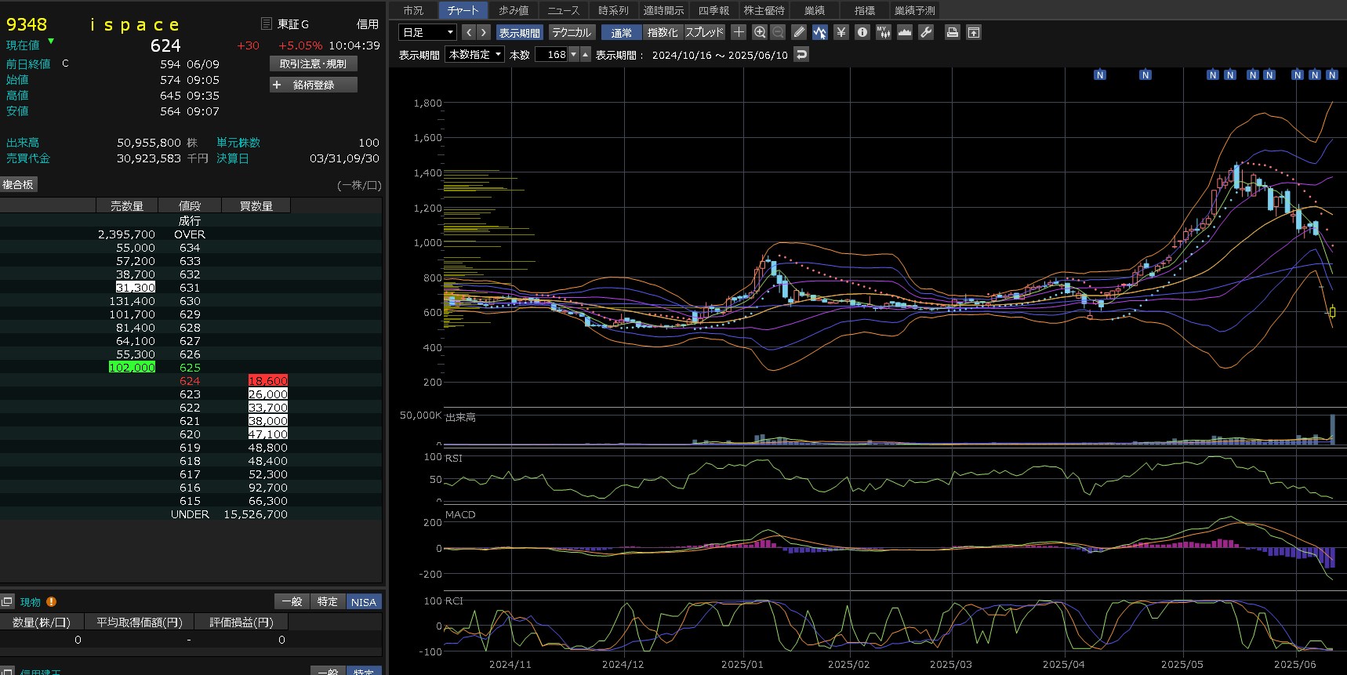Click the 銘柄登録 button
Screen dimensions: 1347x675
(314, 85)
